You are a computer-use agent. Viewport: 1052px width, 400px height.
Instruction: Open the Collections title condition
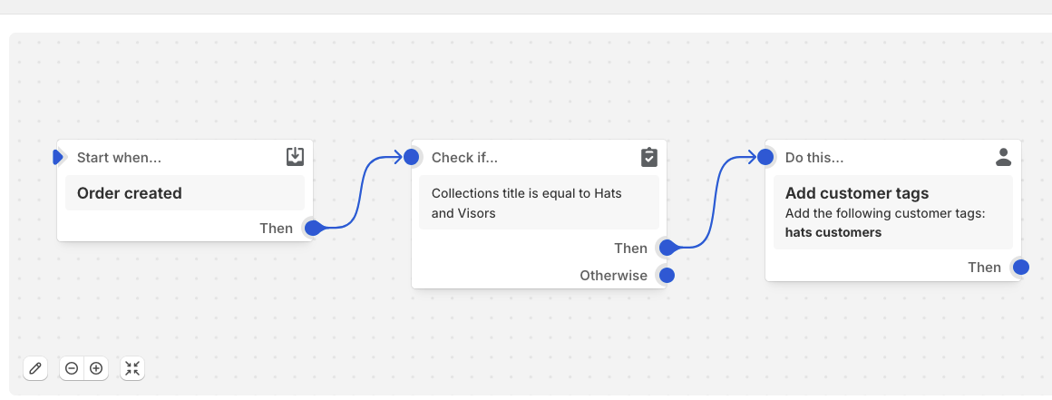click(539, 203)
